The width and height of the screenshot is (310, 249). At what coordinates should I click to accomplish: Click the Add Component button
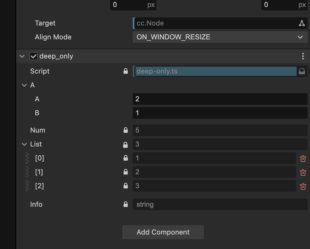pos(163,232)
